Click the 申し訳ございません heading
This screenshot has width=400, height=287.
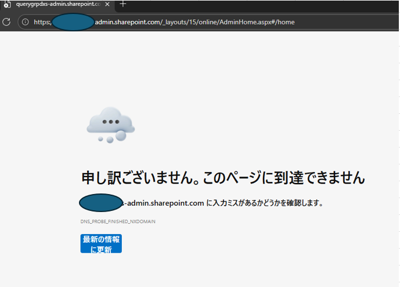click(x=223, y=177)
